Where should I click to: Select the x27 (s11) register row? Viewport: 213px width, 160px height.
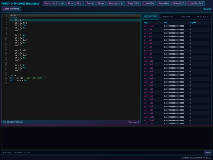[x=177, y=120]
